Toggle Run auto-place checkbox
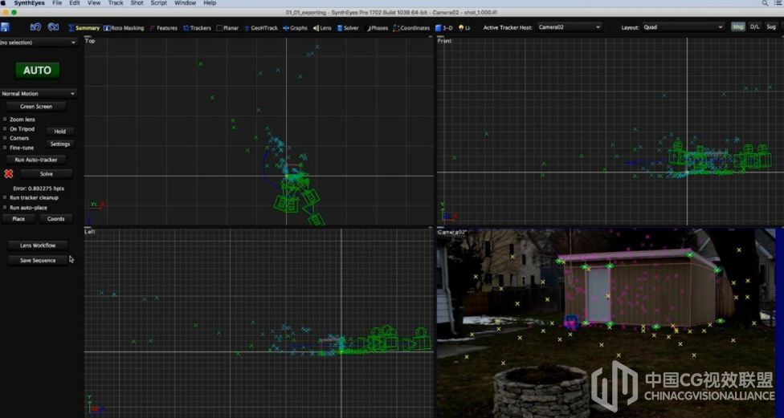Image resolution: width=784 pixels, height=418 pixels. 5,207
